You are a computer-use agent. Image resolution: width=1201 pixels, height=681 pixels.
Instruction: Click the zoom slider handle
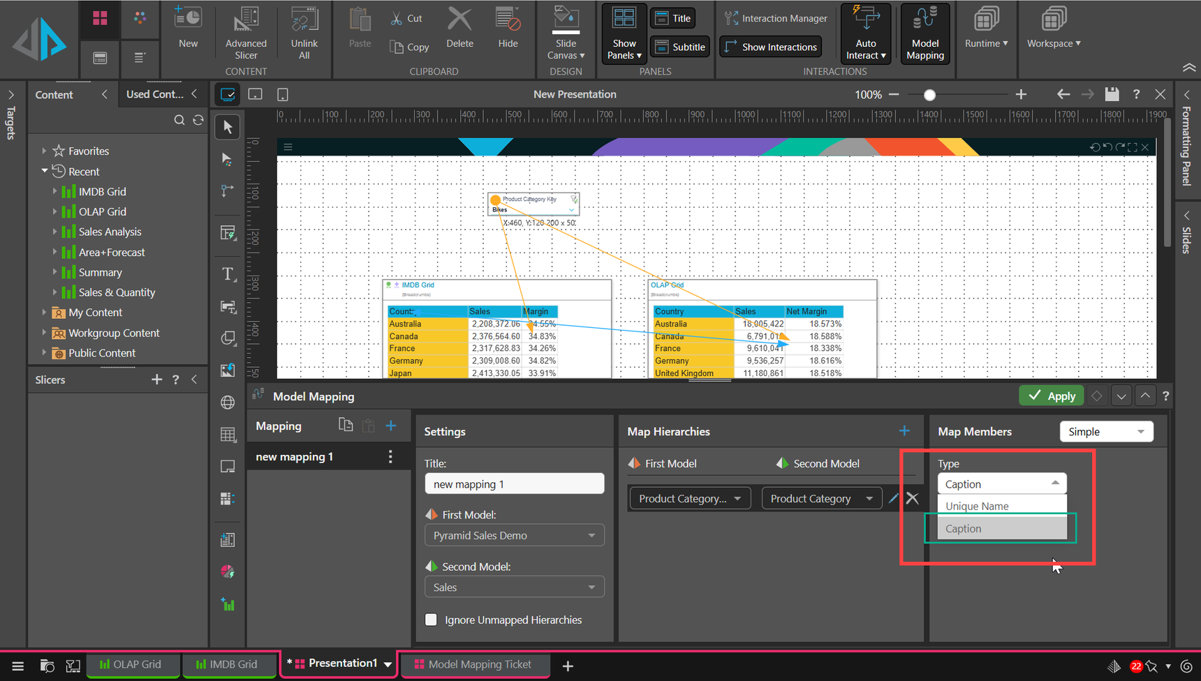(929, 95)
